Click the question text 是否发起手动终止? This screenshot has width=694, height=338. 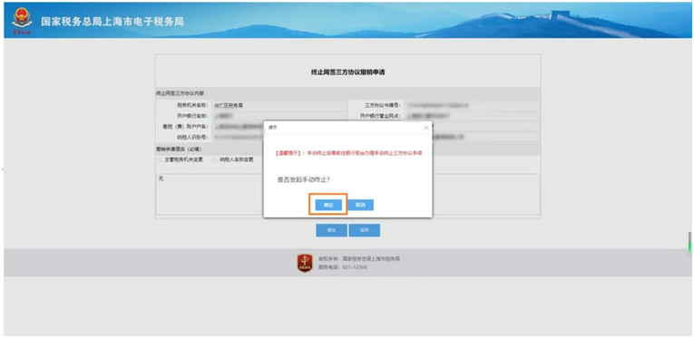click(304, 179)
